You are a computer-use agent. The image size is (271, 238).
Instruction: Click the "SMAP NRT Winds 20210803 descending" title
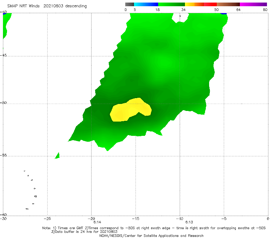47,6
